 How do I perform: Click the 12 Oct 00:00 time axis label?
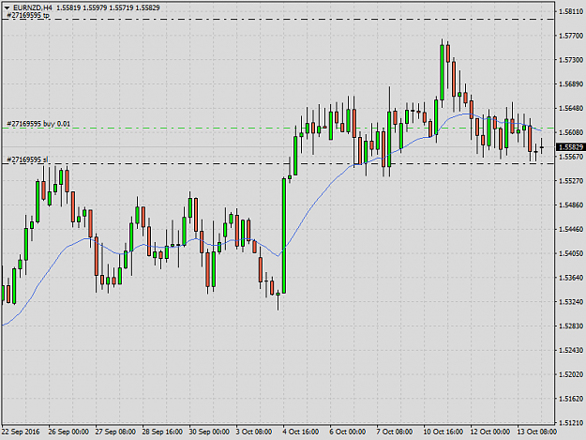(x=490, y=432)
